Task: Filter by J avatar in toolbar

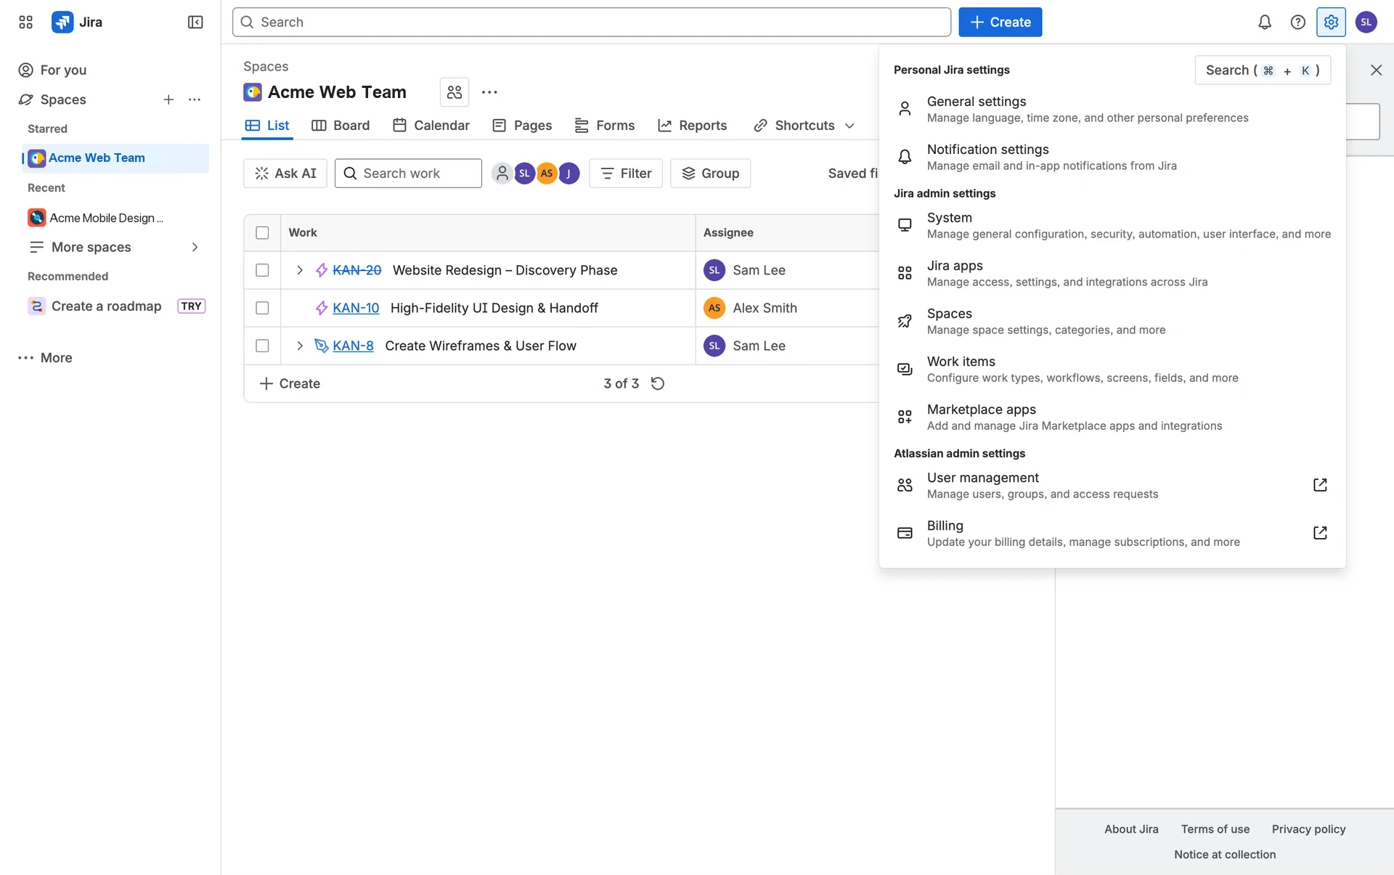Action: [568, 174]
